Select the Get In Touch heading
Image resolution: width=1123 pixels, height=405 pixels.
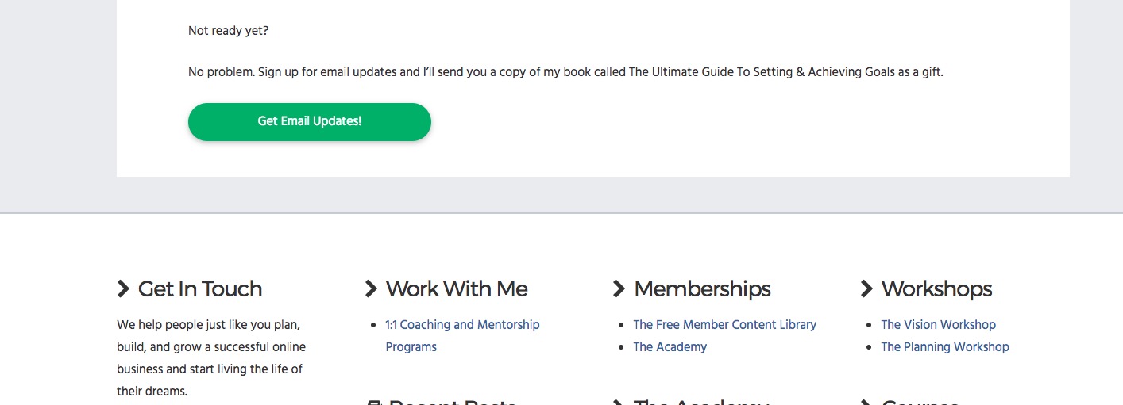pyautogui.click(x=200, y=289)
